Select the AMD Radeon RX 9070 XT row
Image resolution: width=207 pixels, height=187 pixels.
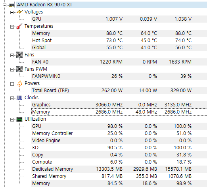[x=111, y=5]
